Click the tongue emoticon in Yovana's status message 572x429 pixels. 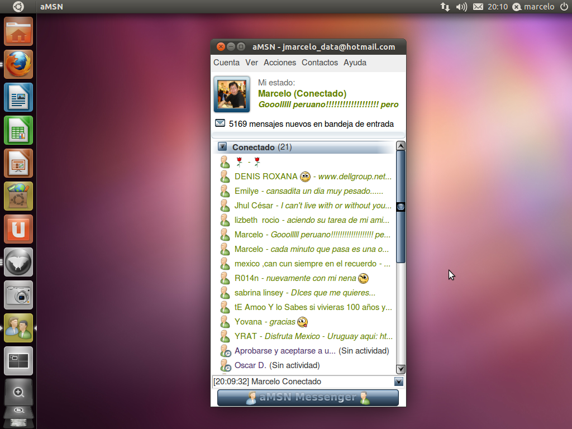303,321
